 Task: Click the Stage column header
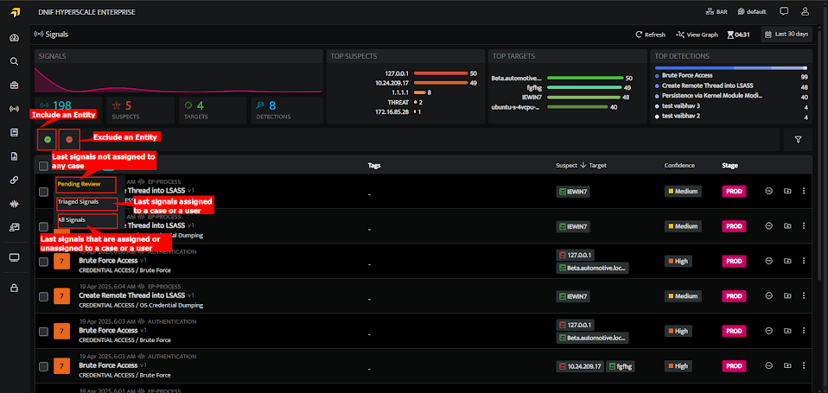[x=729, y=166]
